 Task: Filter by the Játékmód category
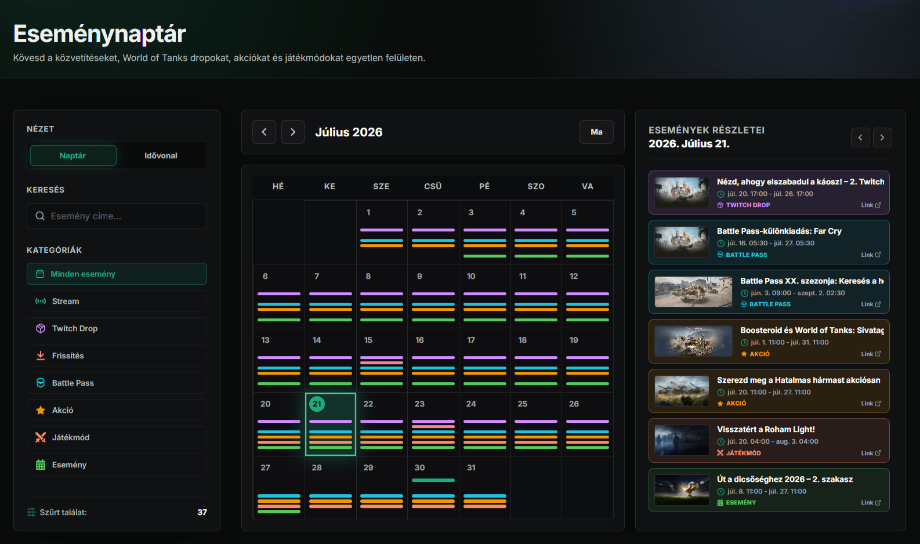[117, 437]
